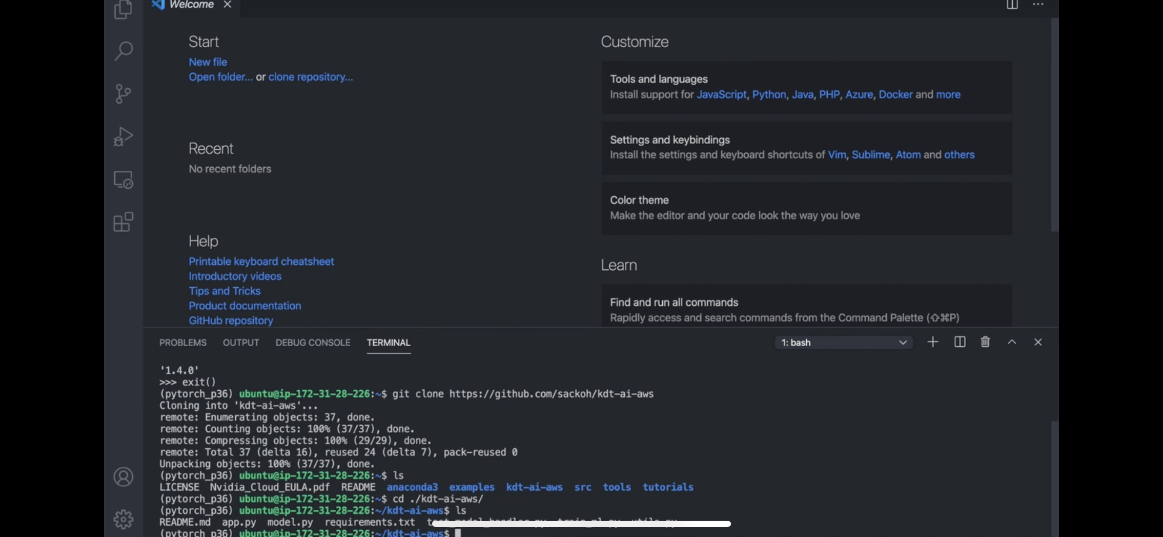The image size is (1163, 537).
Task: Click 'app.py' in terminal listing
Action: pos(239,523)
